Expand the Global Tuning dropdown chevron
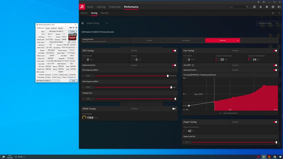 pos(107,23)
